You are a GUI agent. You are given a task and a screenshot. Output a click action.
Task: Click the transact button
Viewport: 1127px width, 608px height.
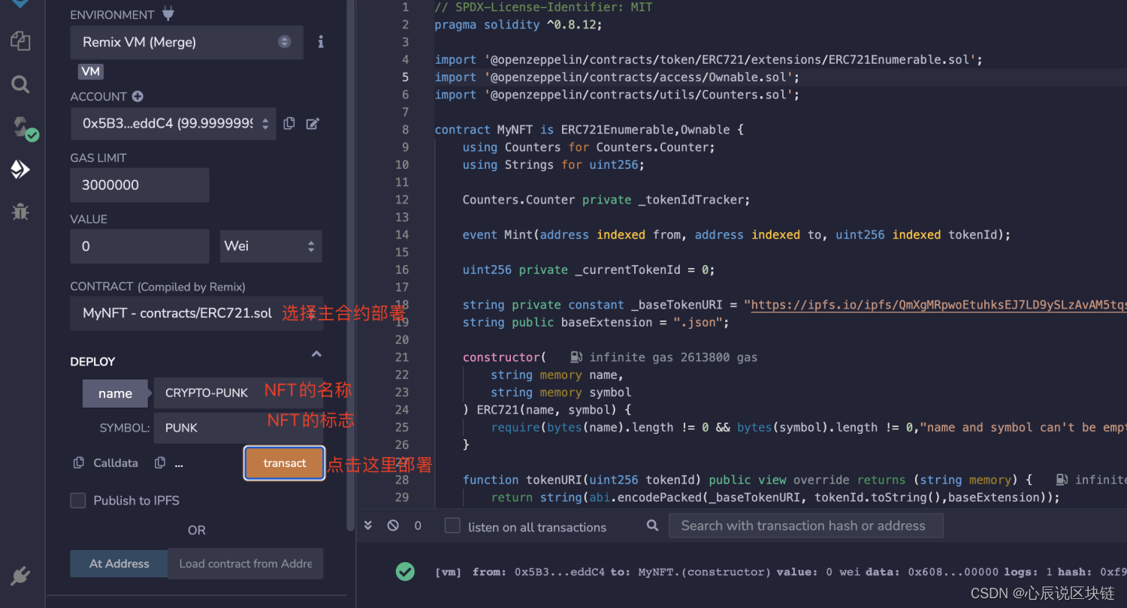tap(284, 463)
